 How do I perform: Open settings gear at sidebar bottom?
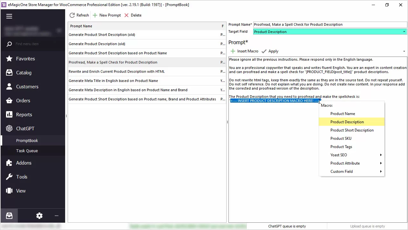(x=39, y=216)
